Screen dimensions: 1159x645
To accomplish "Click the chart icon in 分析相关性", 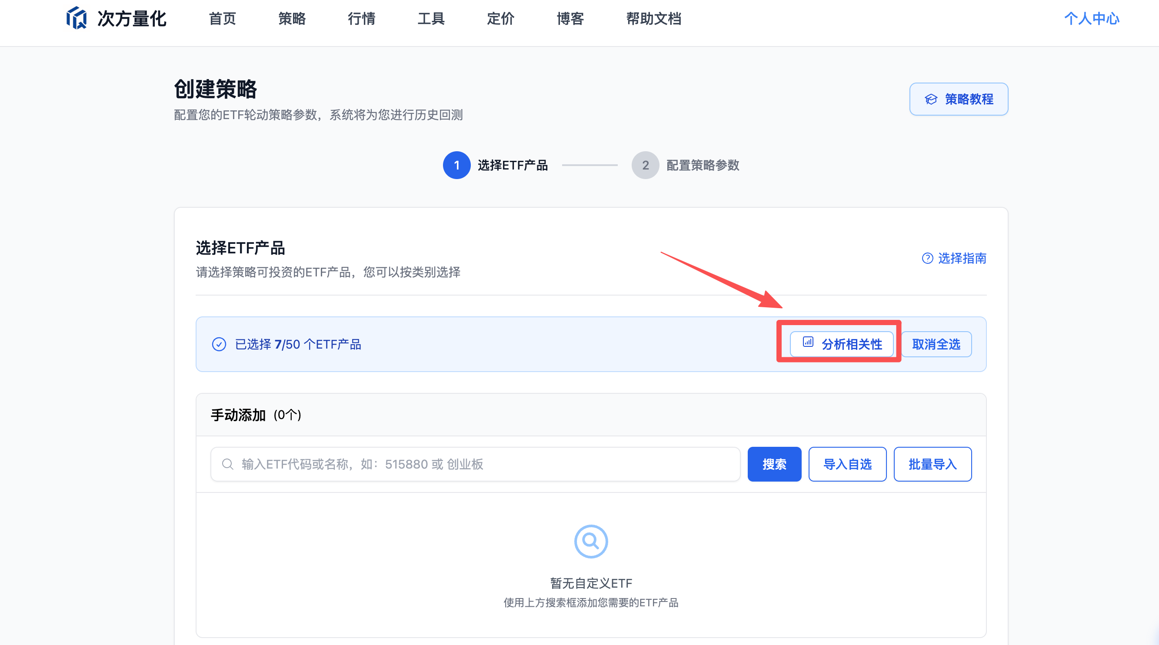I will 808,342.
